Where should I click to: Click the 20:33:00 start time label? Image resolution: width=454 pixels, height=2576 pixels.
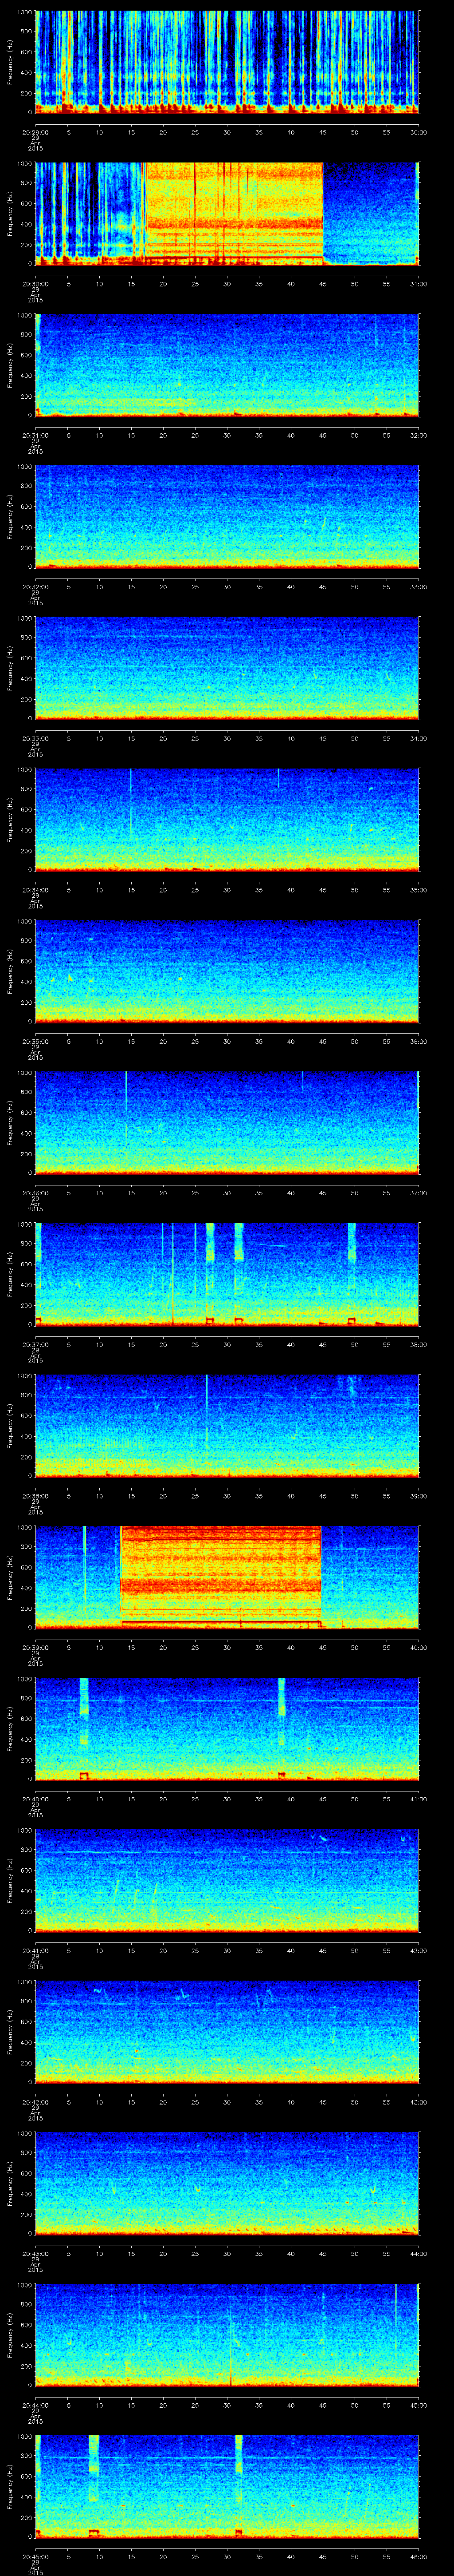tap(35, 738)
